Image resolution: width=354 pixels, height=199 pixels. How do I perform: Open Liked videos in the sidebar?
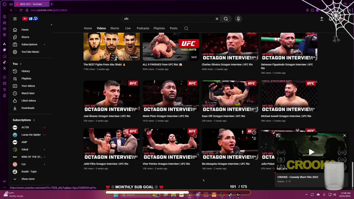click(31, 101)
